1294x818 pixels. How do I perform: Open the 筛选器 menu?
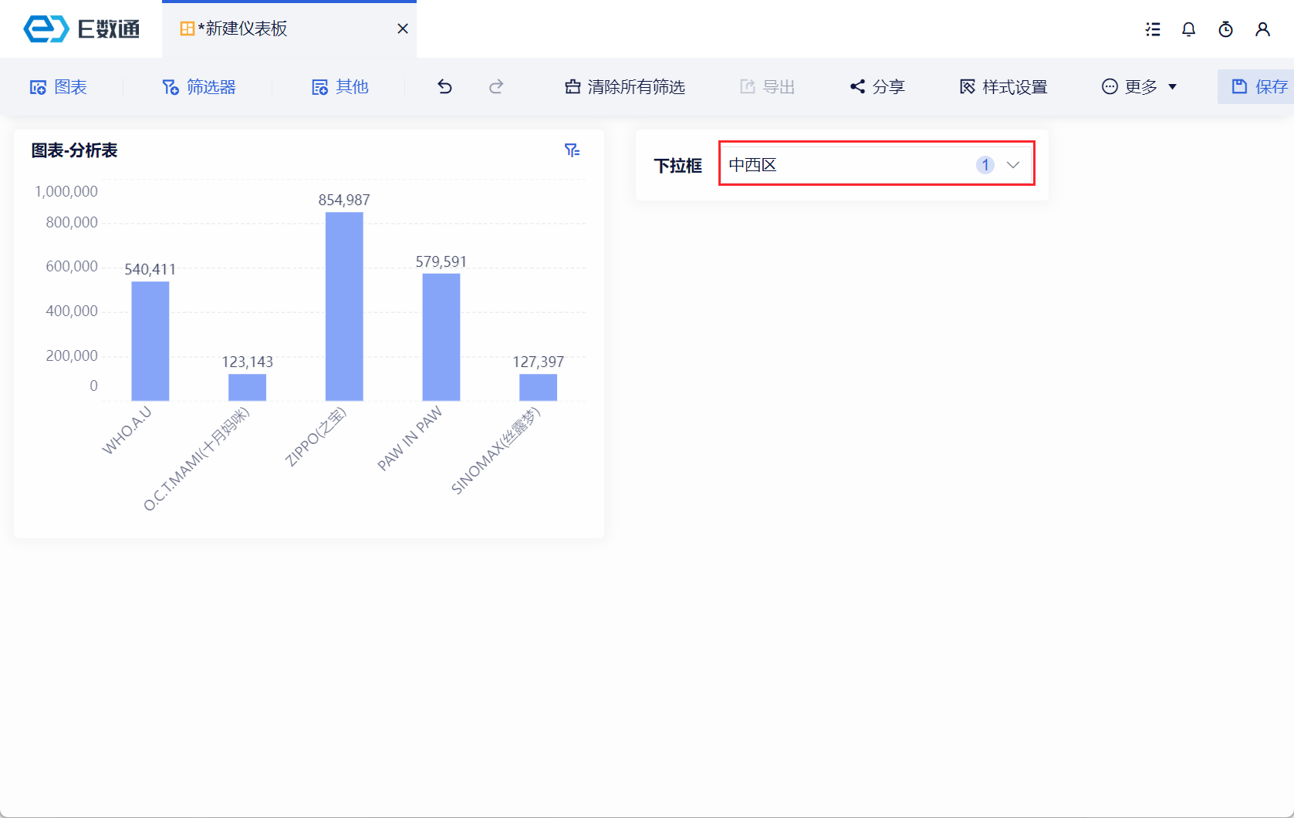(x=199, y=87)
